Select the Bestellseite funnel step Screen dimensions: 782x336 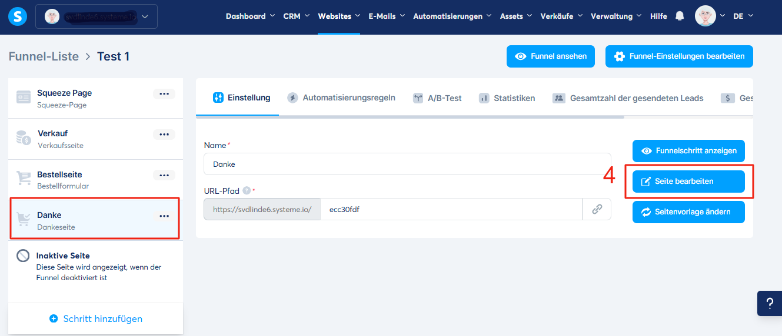(x=95, y=180)
